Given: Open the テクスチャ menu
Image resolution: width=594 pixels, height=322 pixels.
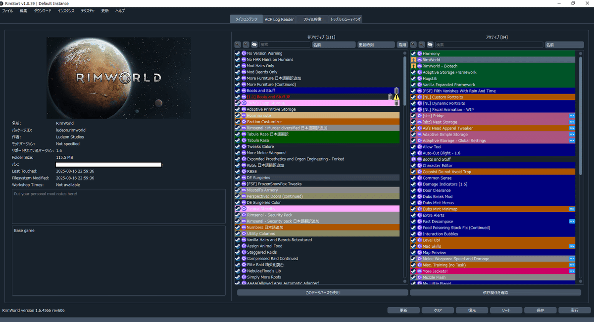Looking at the screenshot, I should tap(87, 10).
